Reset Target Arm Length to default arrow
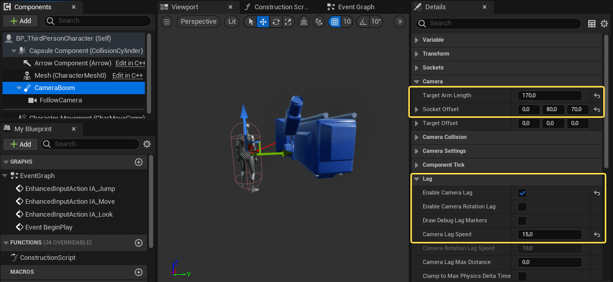The image size is (613, 282). pyautogui.click(x=597, y=96)
